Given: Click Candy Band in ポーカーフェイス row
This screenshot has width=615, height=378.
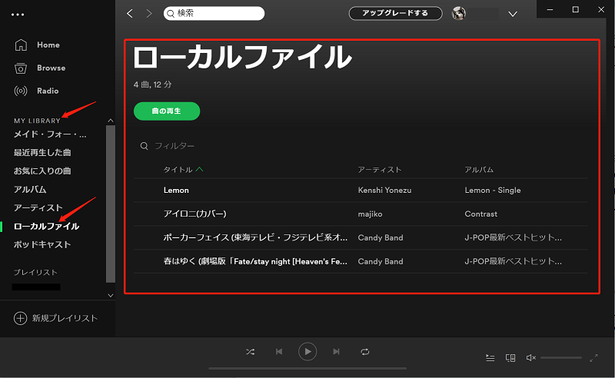Looking at the screenshot, I should [x=381, y=237].
